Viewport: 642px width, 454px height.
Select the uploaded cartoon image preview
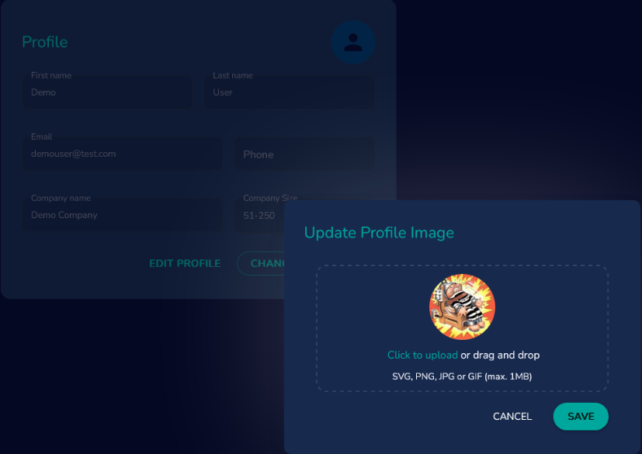click(462, 307)
